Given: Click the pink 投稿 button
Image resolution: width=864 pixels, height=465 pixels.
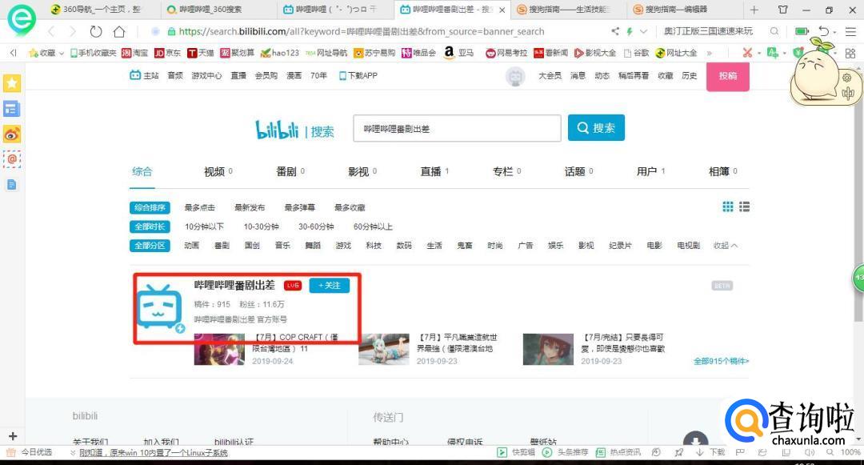Looking at the screenshot, I should pyautogui.click(x=728, y=76).
